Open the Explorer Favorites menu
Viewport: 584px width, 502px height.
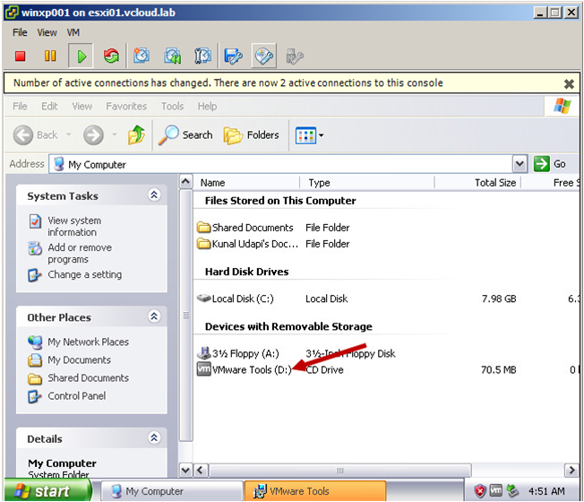(126, 106)
